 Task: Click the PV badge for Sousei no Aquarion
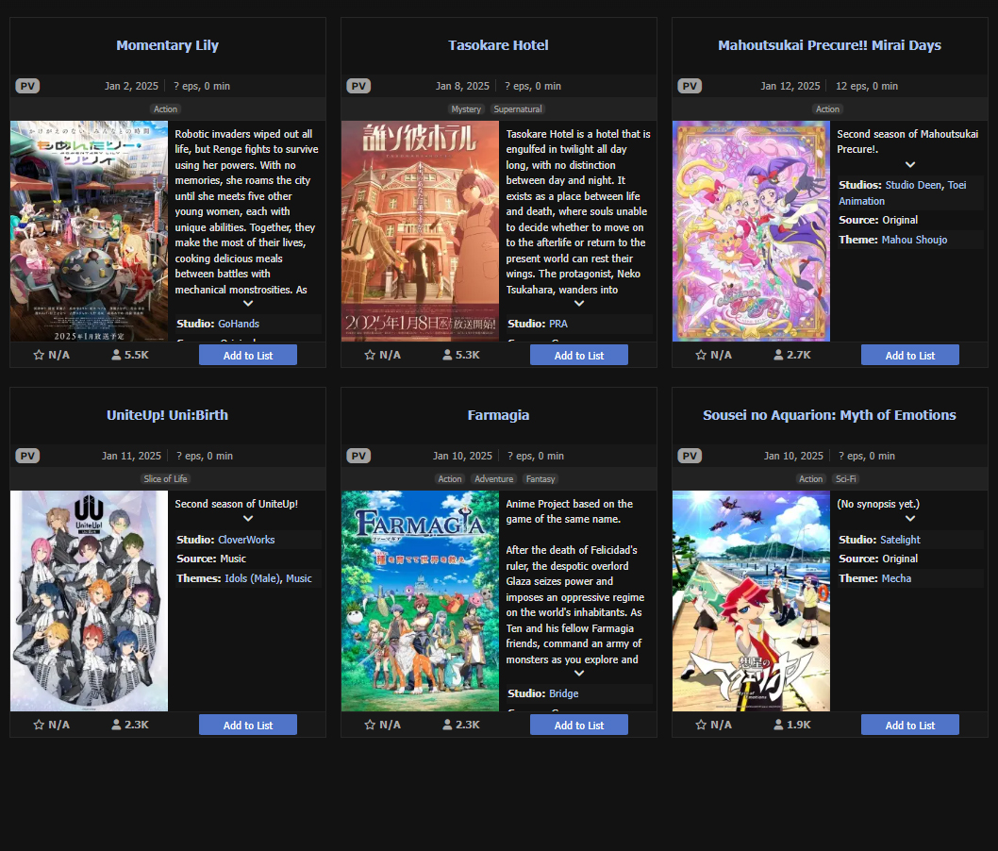click(x=690, y=456)
